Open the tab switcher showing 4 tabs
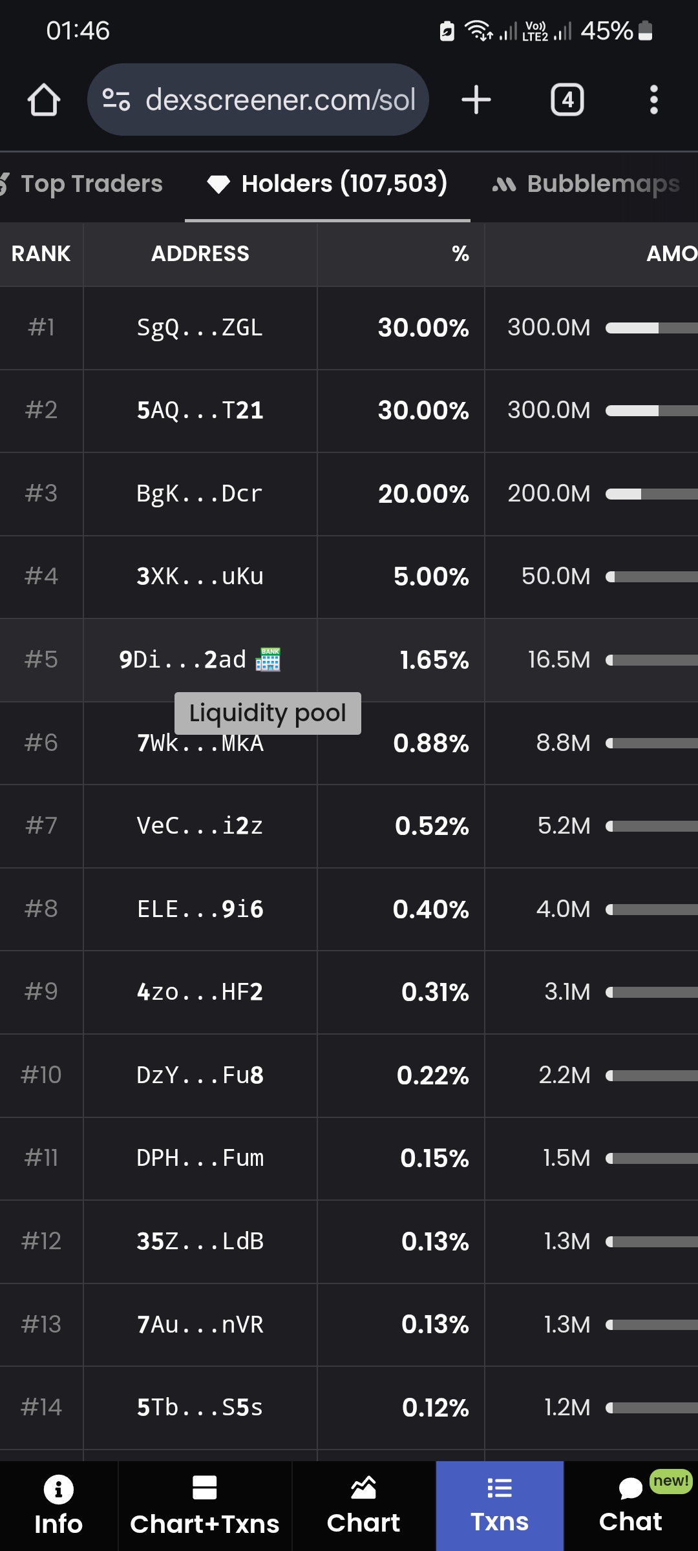This screenshot has width=698, height=1551. tap(567, 100)
